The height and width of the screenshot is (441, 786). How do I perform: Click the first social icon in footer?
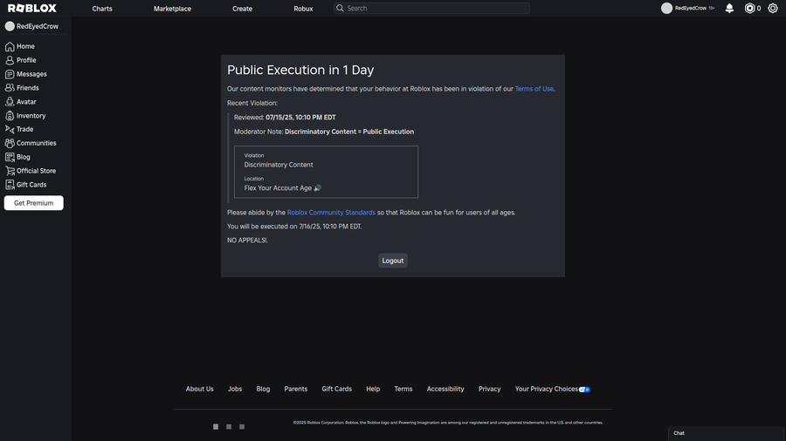[216, 426]
